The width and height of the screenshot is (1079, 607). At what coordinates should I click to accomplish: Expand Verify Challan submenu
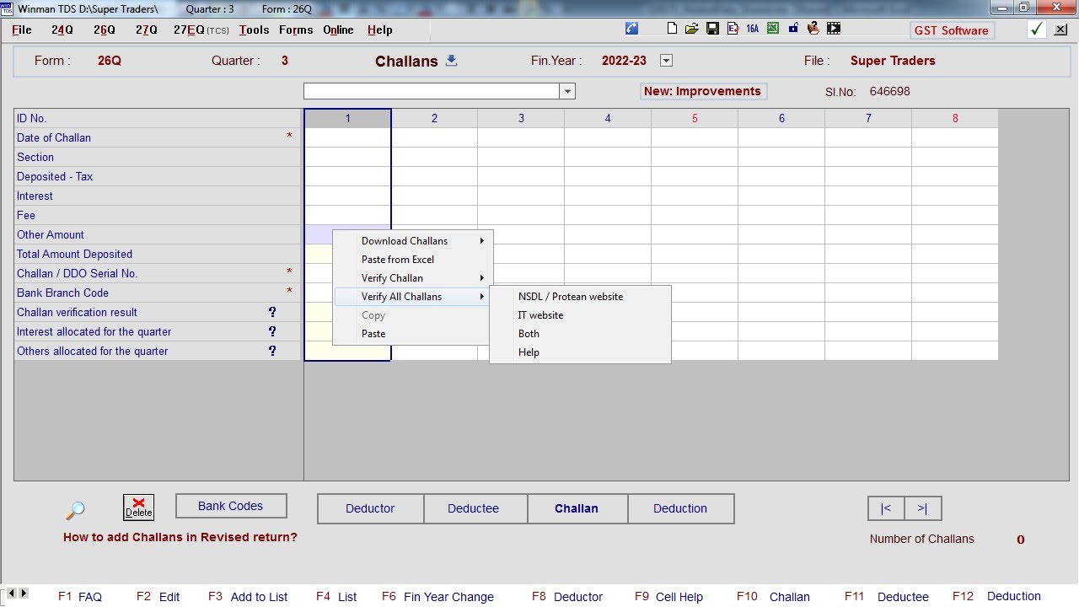click(x=411, y=278)
